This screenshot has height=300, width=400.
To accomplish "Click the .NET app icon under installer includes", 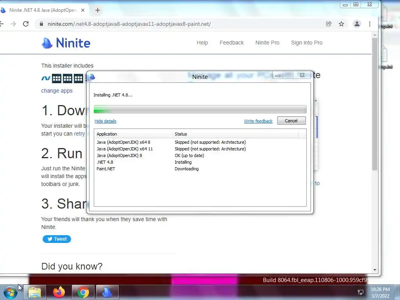I will tap(46, 78).
